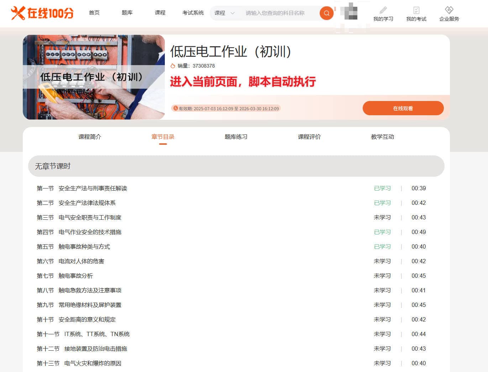Click the validity period date text
Screen dimensions: 488x372
coord(229,108)
